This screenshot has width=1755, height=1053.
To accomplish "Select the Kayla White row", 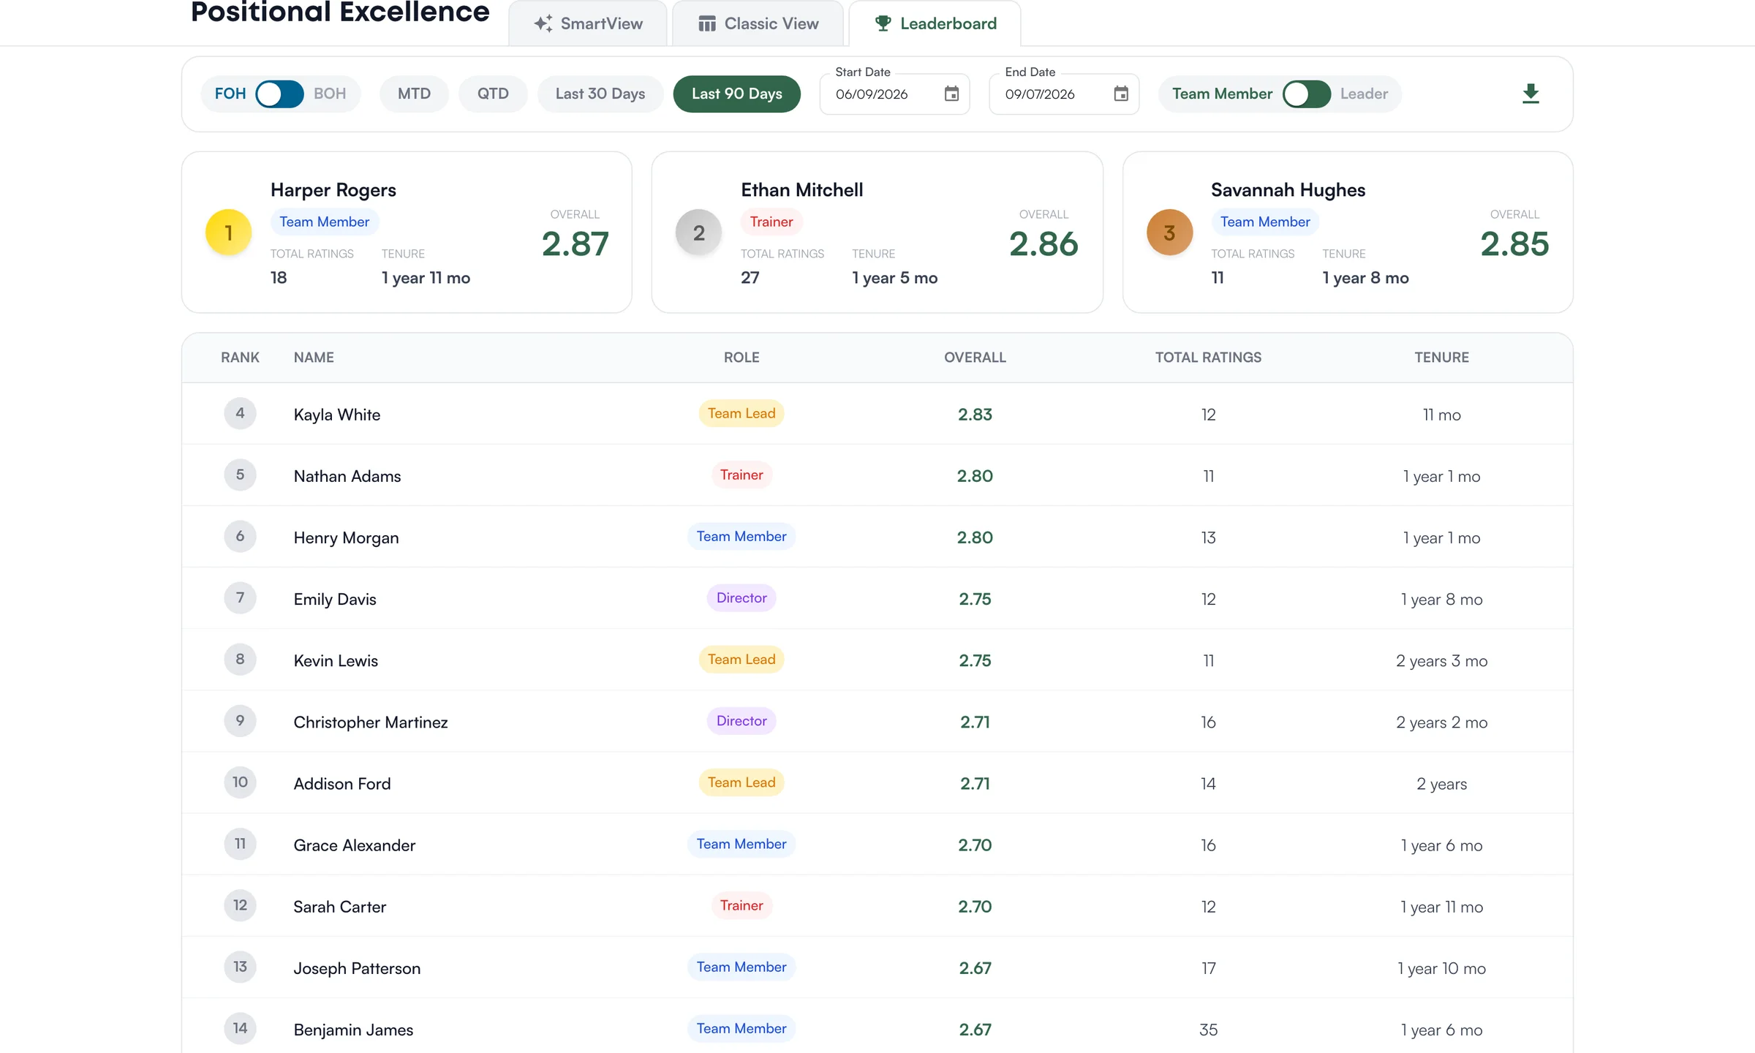I will point(877,414).
